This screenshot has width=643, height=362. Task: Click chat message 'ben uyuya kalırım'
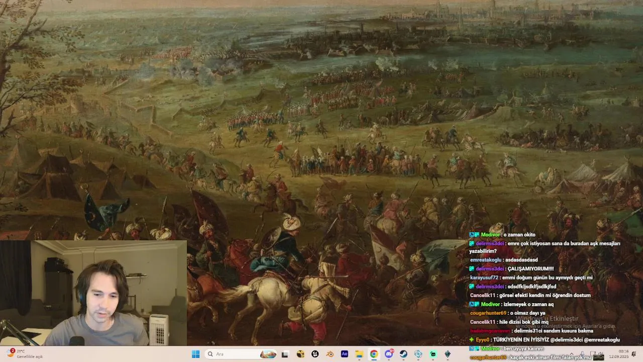(523, 348)
